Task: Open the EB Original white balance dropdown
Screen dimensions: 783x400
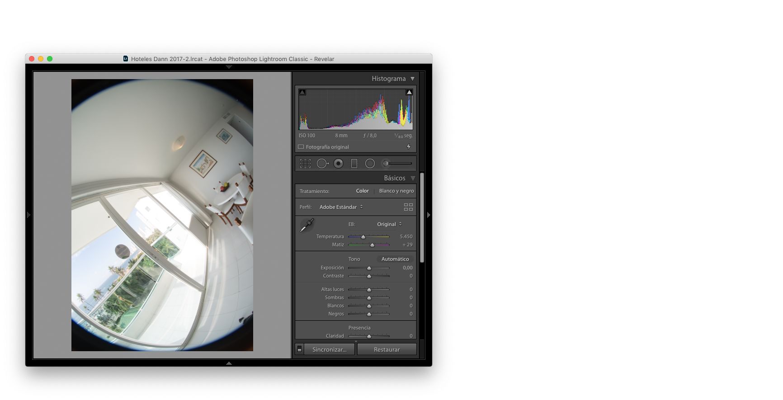Action: [x=389, y=224]
